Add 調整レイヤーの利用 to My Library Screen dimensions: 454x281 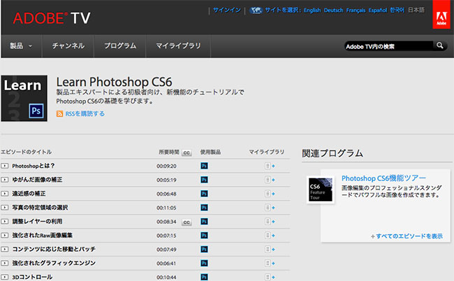[x=270, y=222]
